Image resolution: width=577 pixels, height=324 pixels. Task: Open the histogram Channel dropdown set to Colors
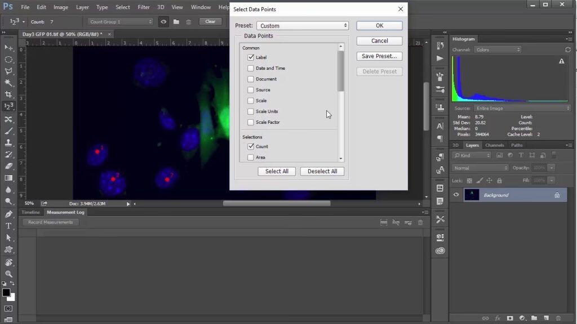tap(497, 49)
